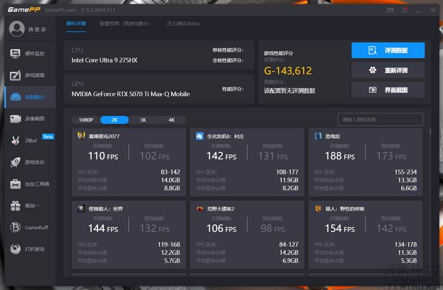Switch resolution to 3K
This screenshot has width=443, height=290.
tap(143, 120)
